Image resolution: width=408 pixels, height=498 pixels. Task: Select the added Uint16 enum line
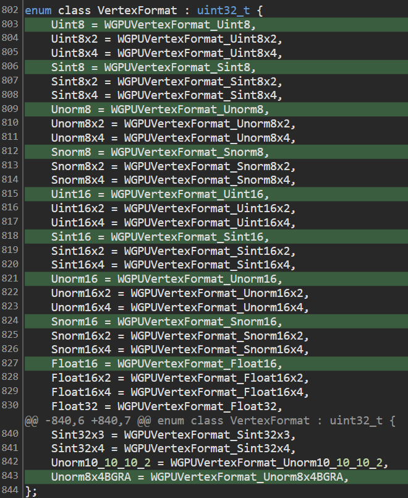(x=216, y=194)
